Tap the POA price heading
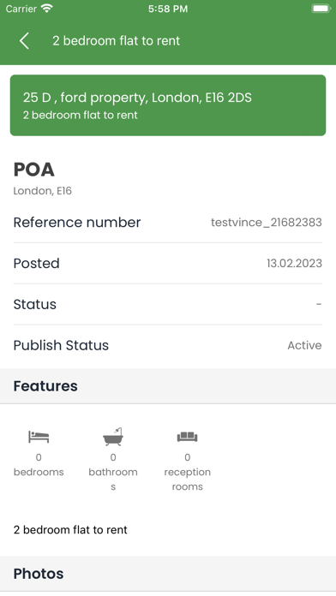 [x=34, y=170]
